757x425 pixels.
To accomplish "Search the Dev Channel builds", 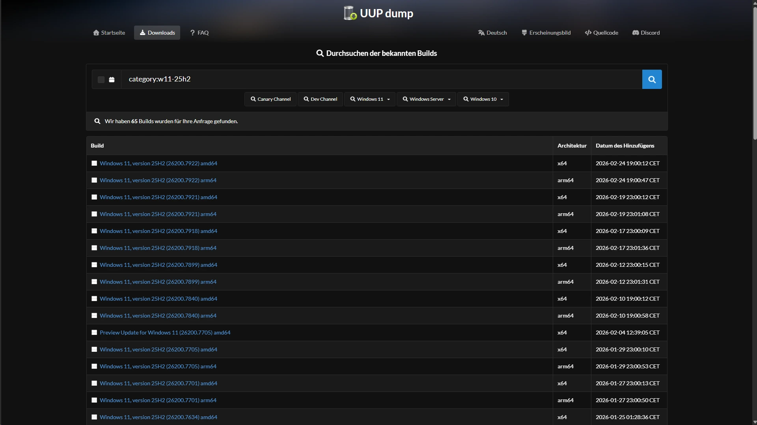I will (x=320, y=99).
